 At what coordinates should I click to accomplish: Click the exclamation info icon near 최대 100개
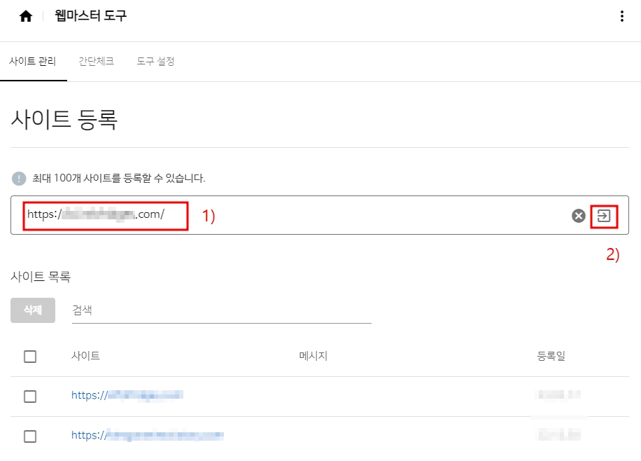[x=16, y=179]
